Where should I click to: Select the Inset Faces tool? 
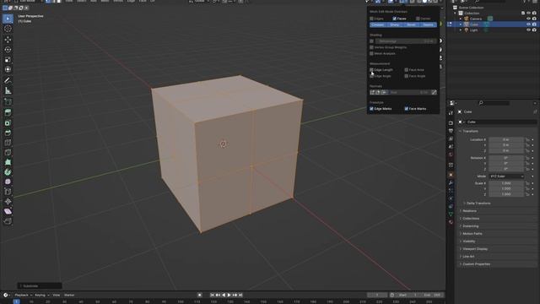point(8,122)
